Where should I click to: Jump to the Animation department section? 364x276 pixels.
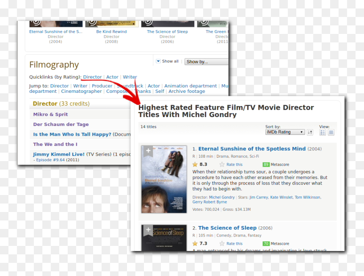tap(190, 86)
